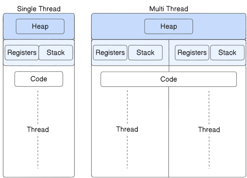The height and width of the screenshot is (178, 247).
Task: Click left Thread label in Multi Thread diagram
Action: 127,129
